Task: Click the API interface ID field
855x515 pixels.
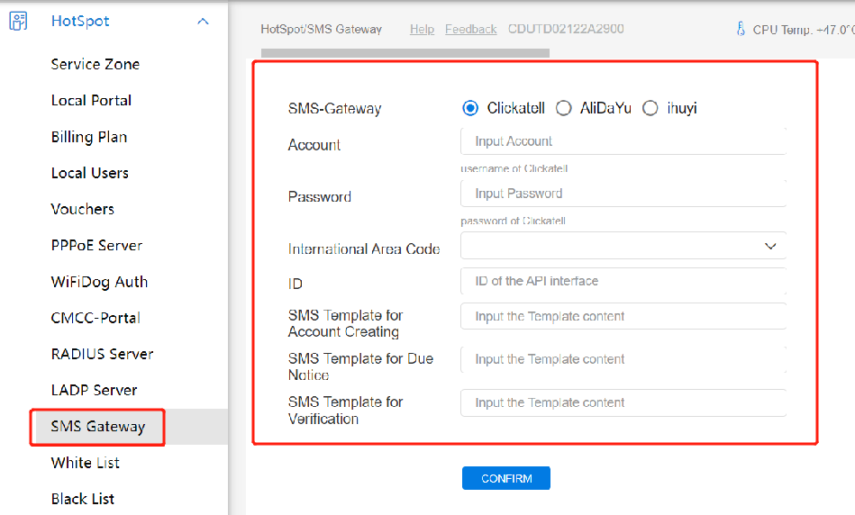Action: point(623,281)
